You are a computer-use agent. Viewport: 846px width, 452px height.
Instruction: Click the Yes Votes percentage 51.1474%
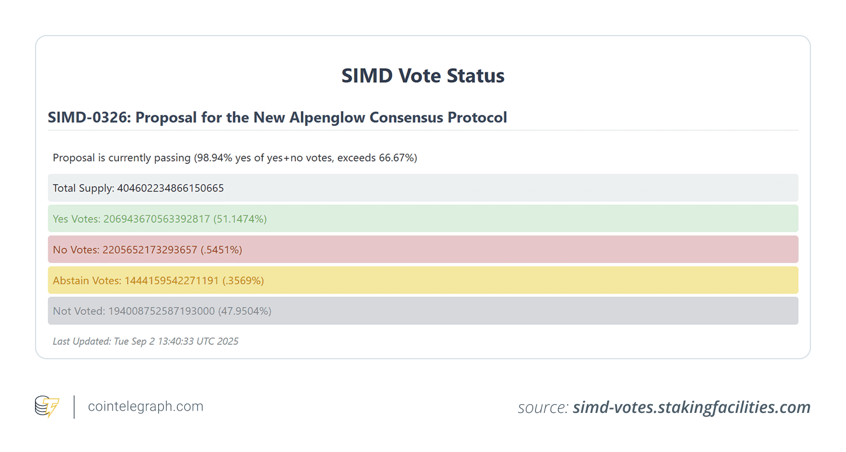coord(240,219)
